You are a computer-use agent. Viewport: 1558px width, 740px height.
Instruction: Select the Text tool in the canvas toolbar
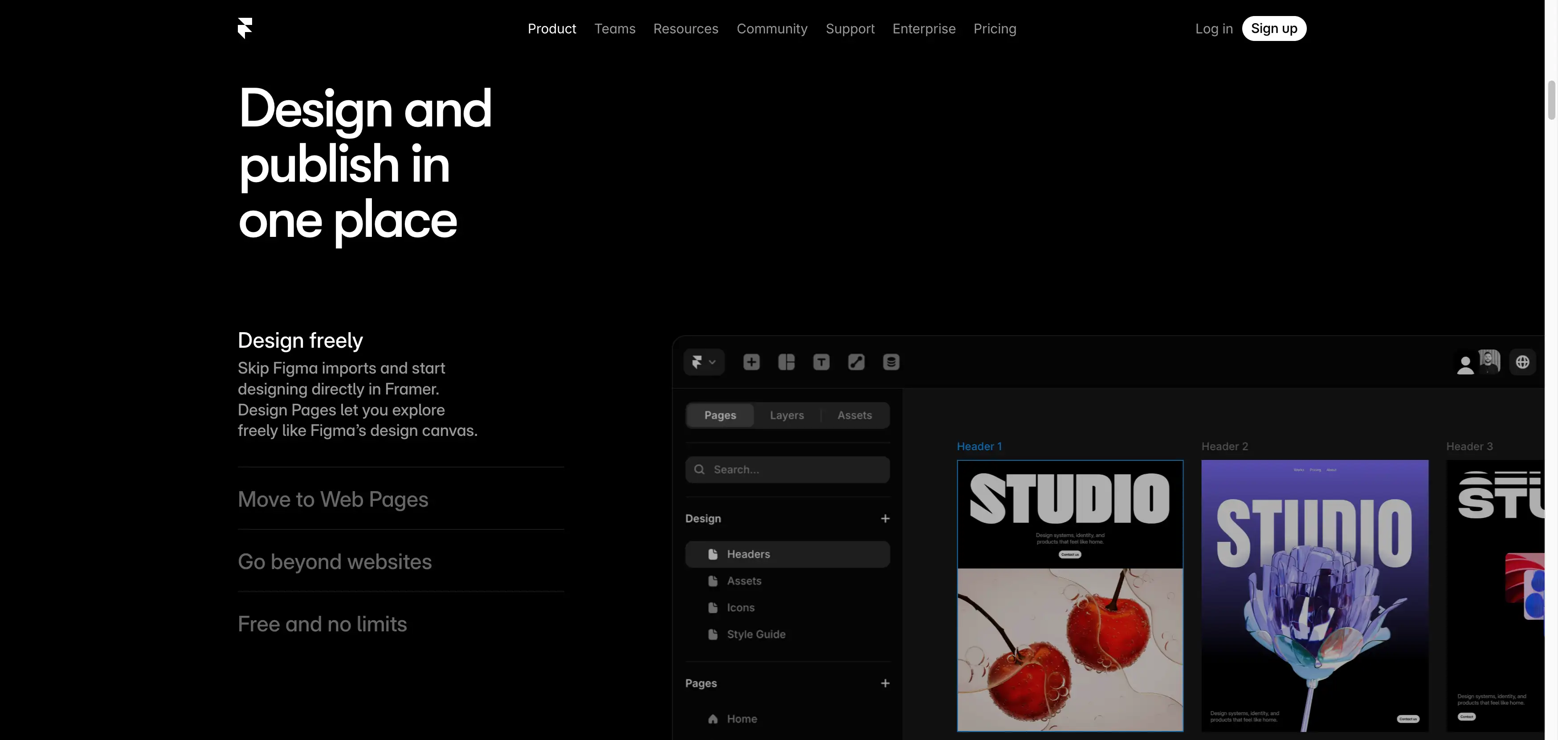point(821,362)
